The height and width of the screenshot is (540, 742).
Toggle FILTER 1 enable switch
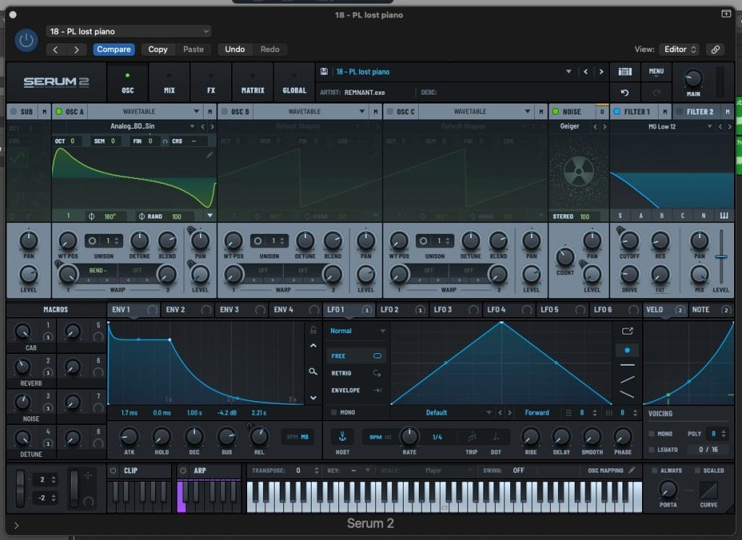click(617, 111)
